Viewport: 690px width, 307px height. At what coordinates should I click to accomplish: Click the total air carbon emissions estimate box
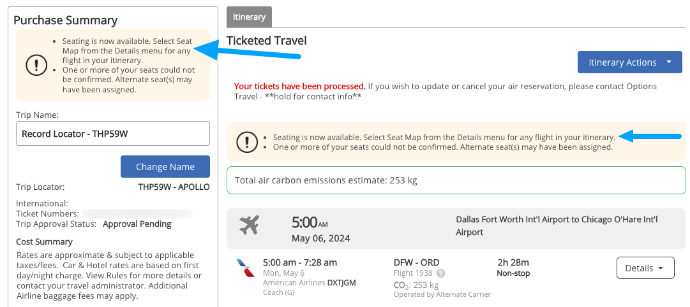point(456,180)
